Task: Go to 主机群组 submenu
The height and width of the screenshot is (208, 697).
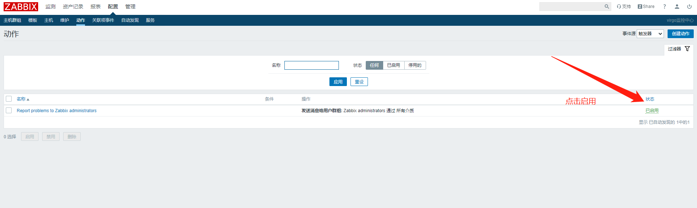Action: (12, 20)
